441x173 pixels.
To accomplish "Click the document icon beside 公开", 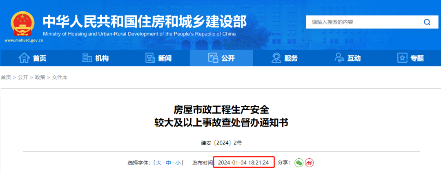I will (x=213, y=58).
